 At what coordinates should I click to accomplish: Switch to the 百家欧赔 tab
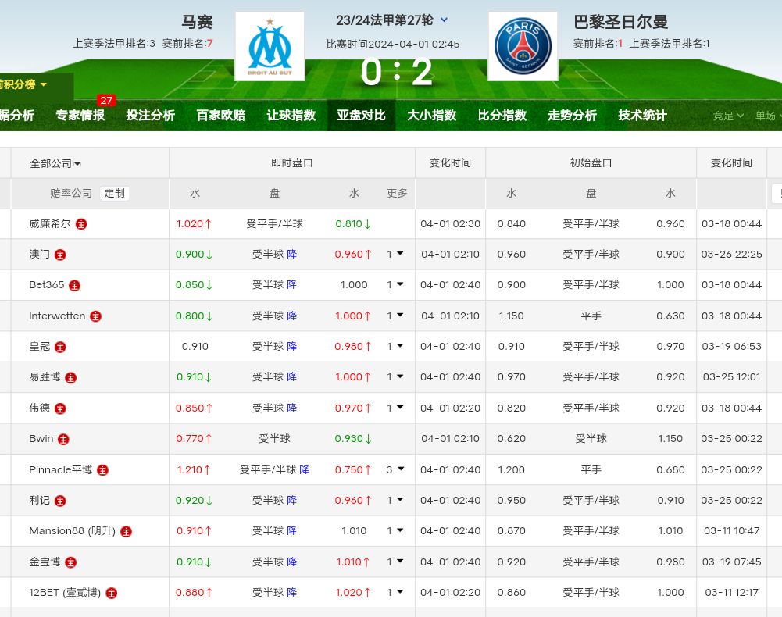[220, 116]
